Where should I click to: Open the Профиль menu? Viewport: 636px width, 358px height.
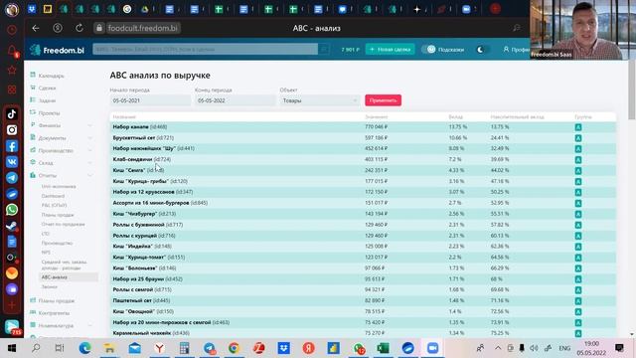(516, 49)
